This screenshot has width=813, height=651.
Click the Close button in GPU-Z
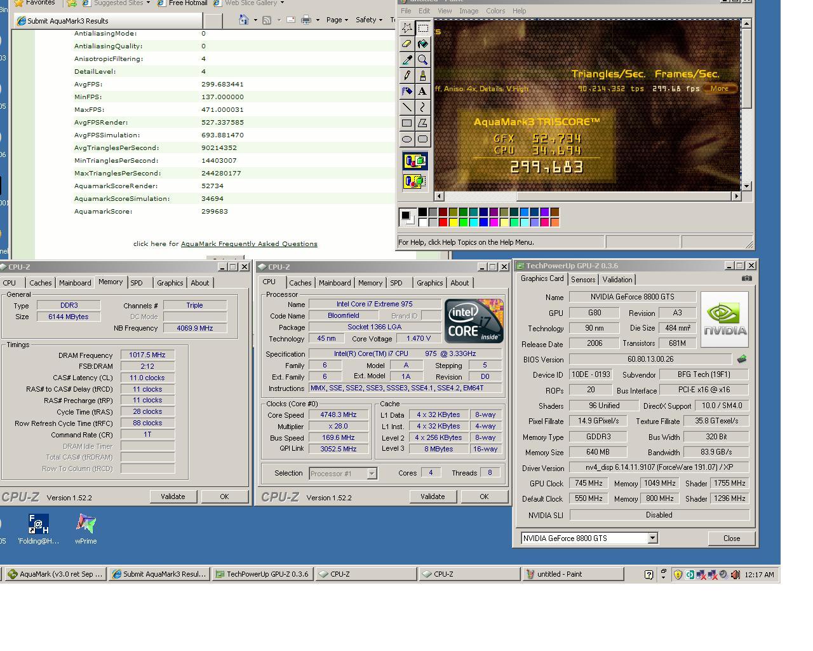(x=732, y=538)
